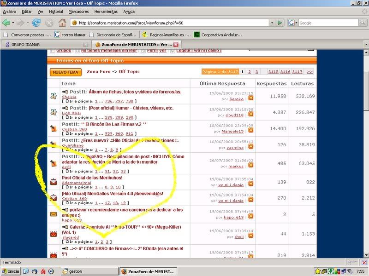Open the Editar menu
Screen dimensions: 369x276
(x=27, y=11)
